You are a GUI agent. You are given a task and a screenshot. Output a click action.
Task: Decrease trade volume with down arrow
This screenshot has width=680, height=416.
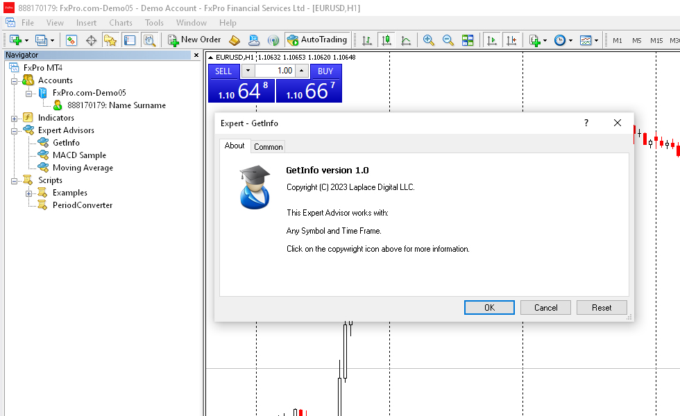[248, 71]
